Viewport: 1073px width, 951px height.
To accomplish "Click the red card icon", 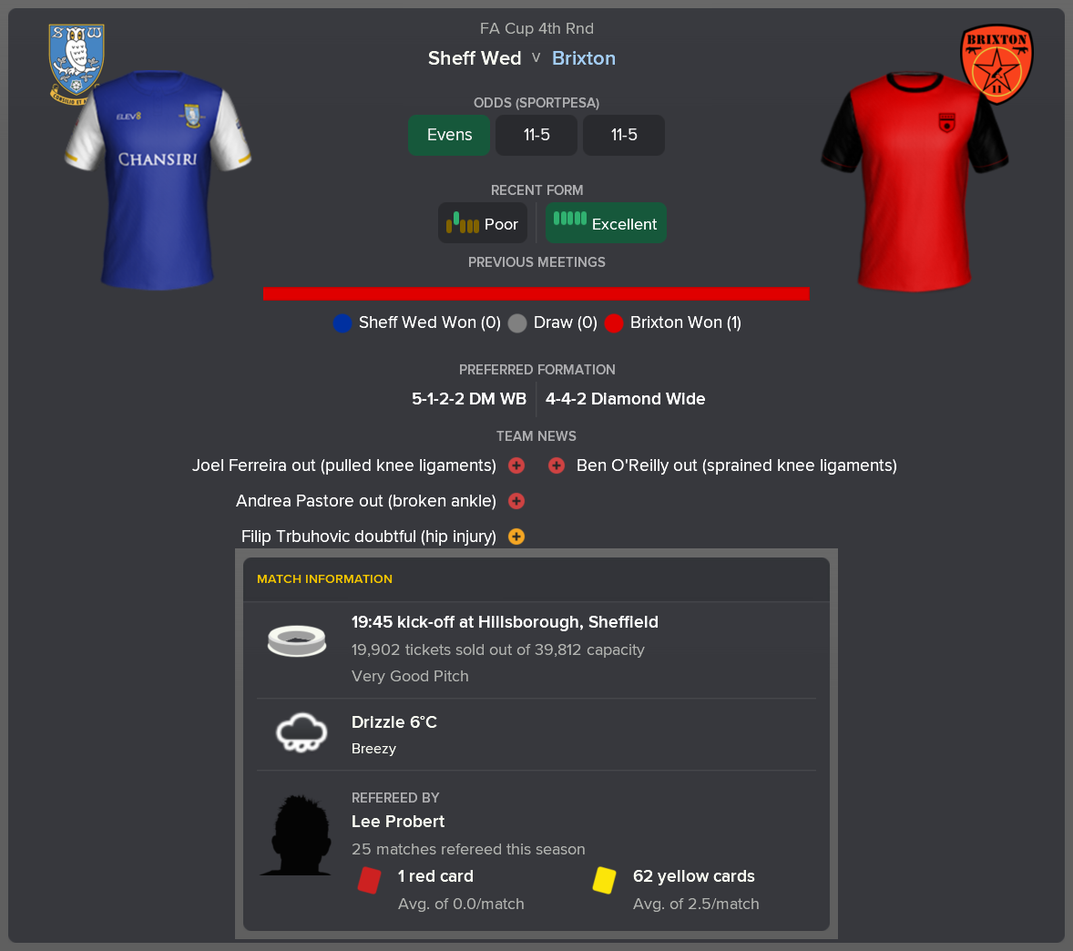I will tap(370, 880).
